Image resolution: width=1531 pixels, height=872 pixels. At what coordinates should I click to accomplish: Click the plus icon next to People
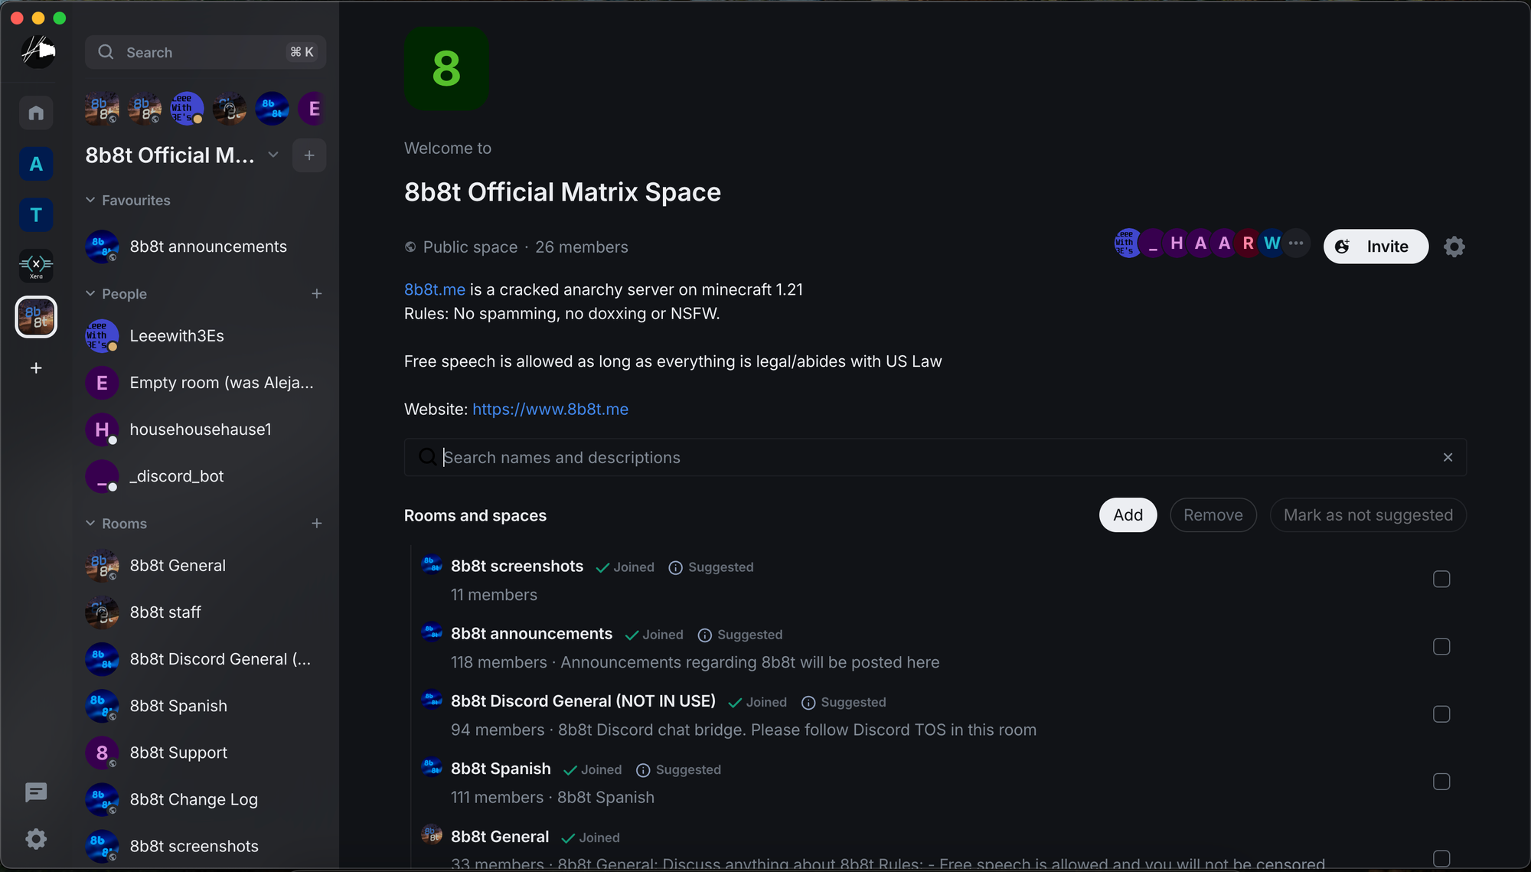point(317,293)
